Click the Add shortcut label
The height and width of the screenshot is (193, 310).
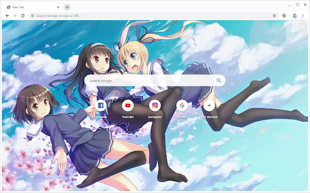click(209, 117)
